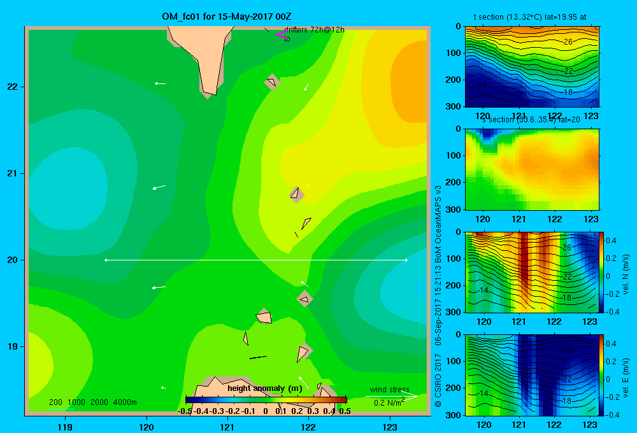
Task: Click the "0.1" tick on height anomaly bar
Action: [281, 411]
